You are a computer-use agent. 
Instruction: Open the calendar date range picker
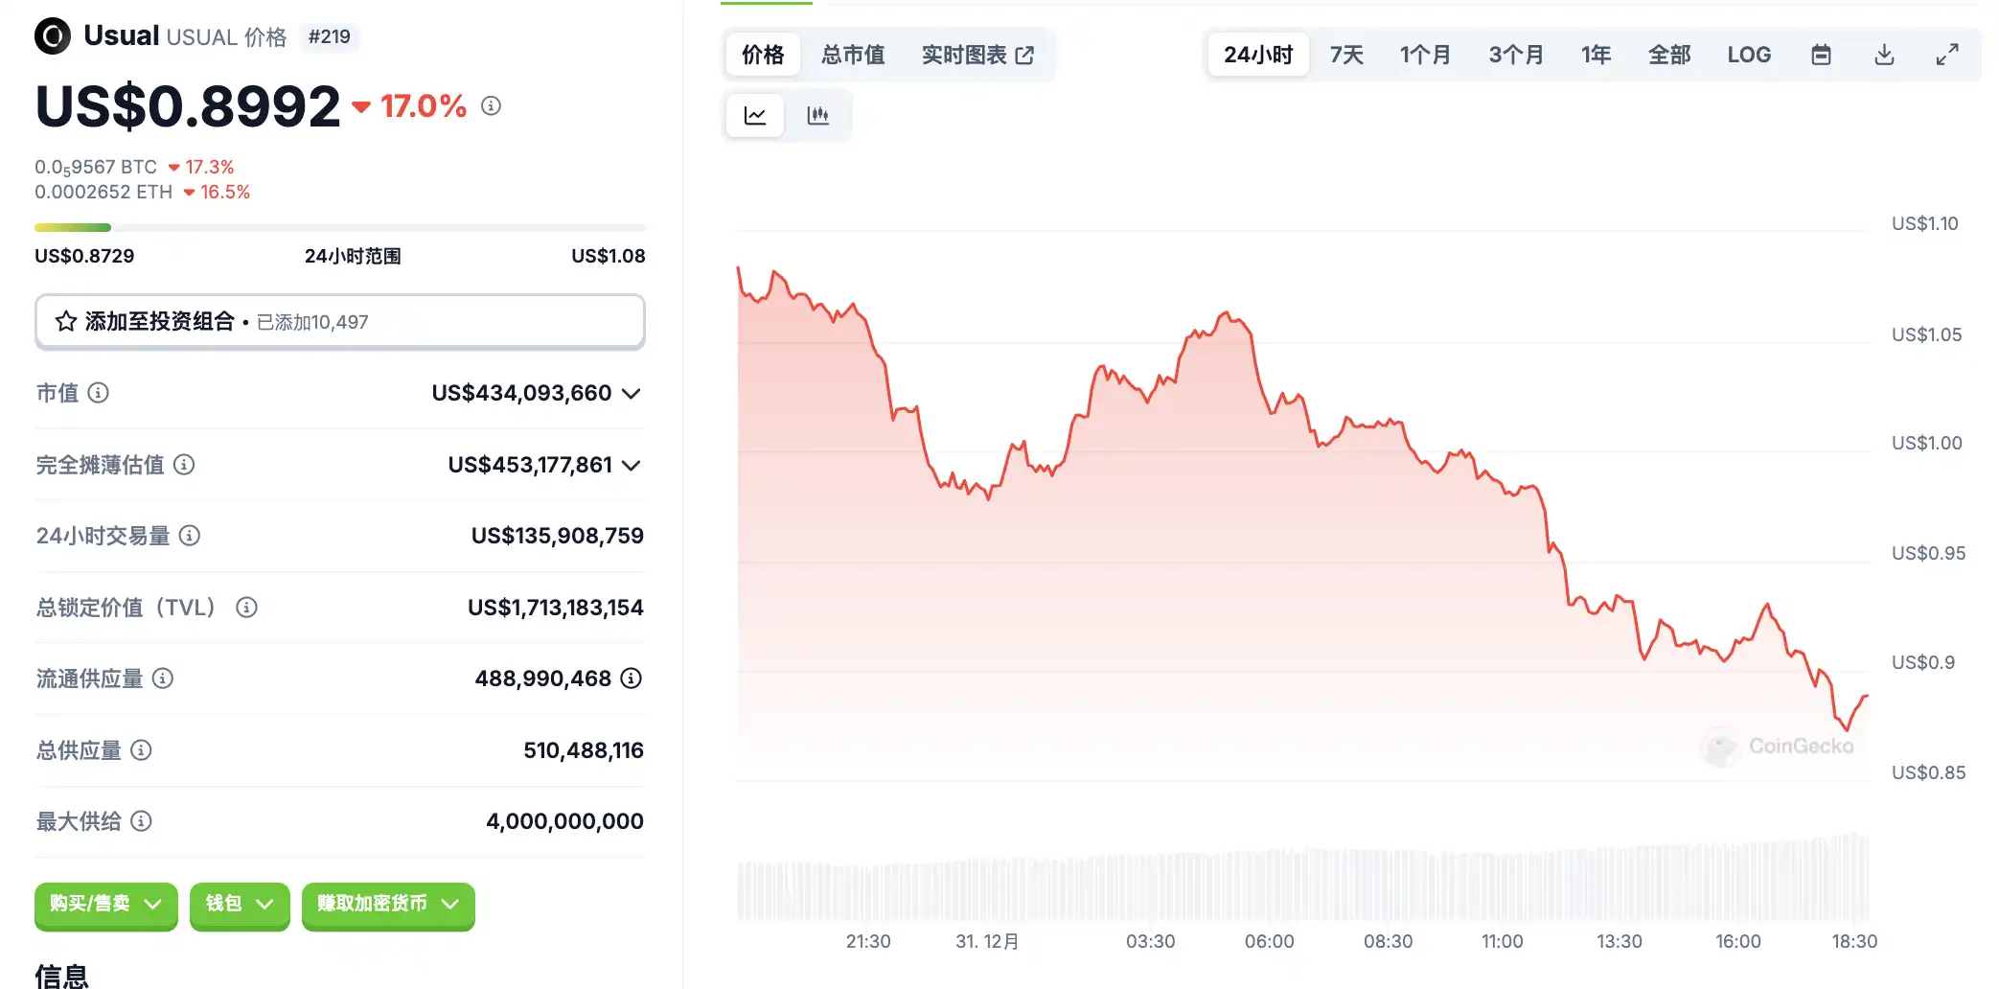pyautogui.click(x=1821, y=55)
